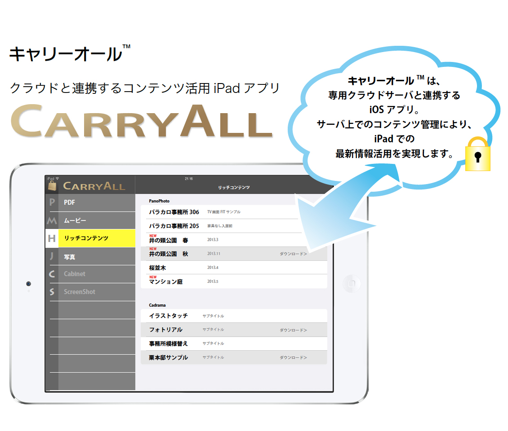Image resolution: width=508 pixels, height=431 pixels.
Task: Select the highlighted リッチコンテンツ menu item
Action: click(x=97, y=238)
